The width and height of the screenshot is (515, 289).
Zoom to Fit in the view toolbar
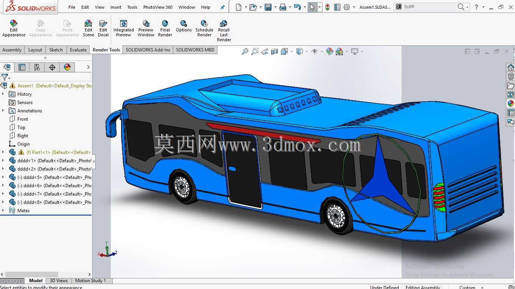[x=245, y=51]
